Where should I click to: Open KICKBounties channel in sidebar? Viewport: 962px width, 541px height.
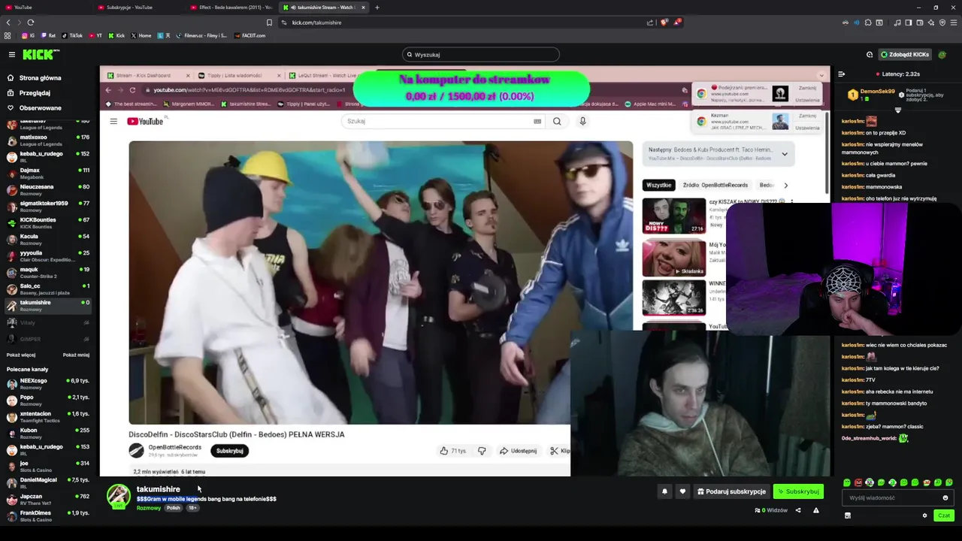(x=47, y=222)
